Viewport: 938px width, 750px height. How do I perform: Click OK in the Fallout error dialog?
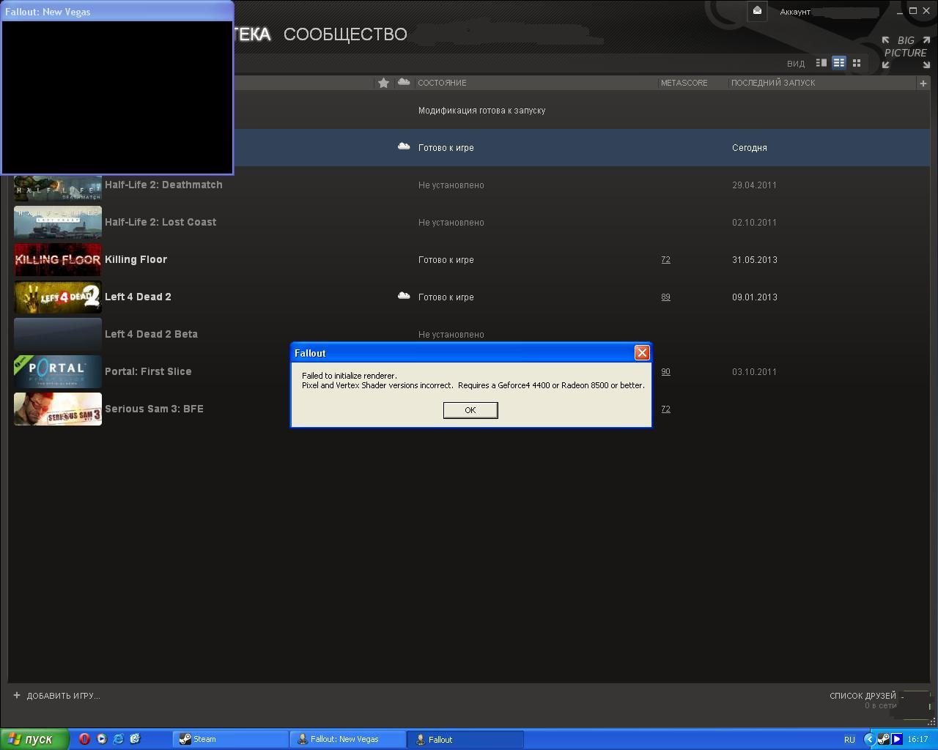coord(470,410)
